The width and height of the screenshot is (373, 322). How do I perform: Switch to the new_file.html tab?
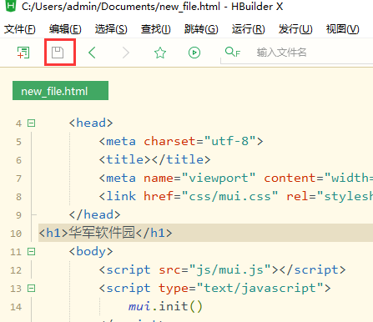pos(60,91)
